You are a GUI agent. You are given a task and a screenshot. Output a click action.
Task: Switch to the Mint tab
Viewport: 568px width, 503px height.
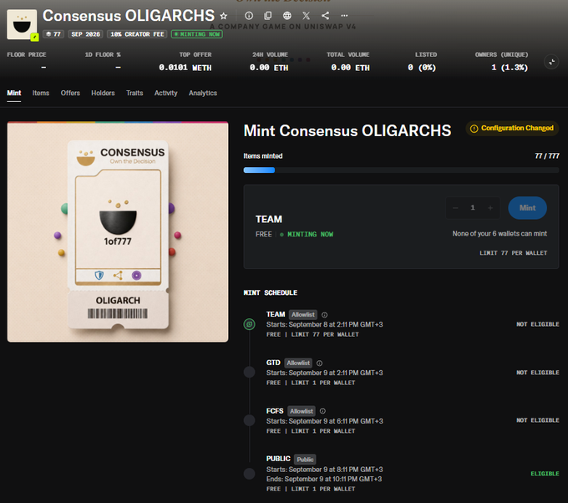tap(14, 93)
